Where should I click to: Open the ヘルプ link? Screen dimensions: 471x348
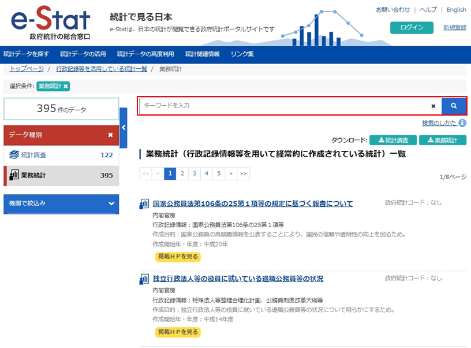click(x=428, y=10)
